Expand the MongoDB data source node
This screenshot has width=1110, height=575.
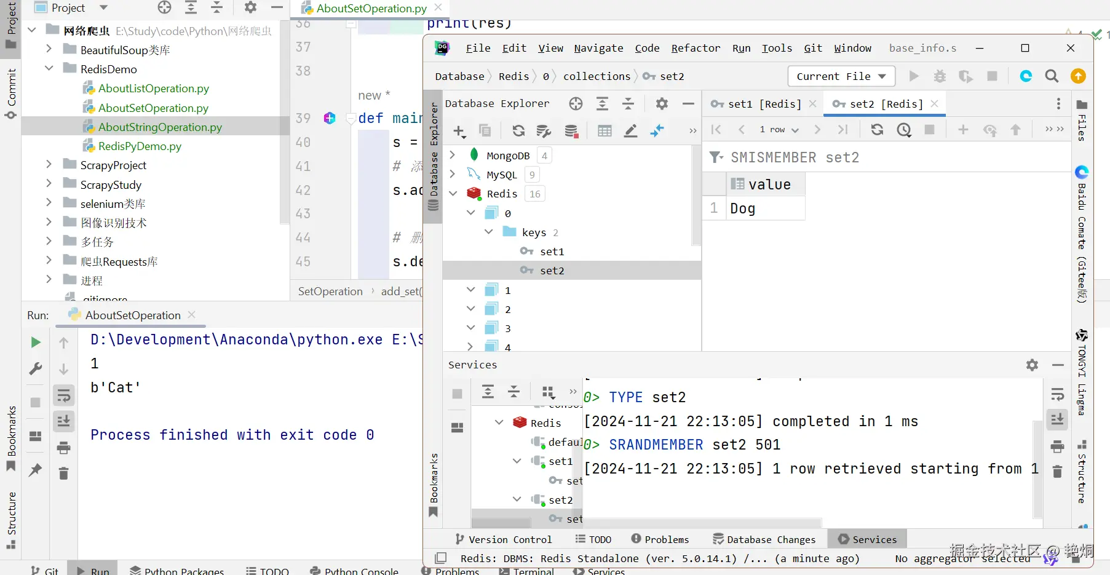point(453,155)
